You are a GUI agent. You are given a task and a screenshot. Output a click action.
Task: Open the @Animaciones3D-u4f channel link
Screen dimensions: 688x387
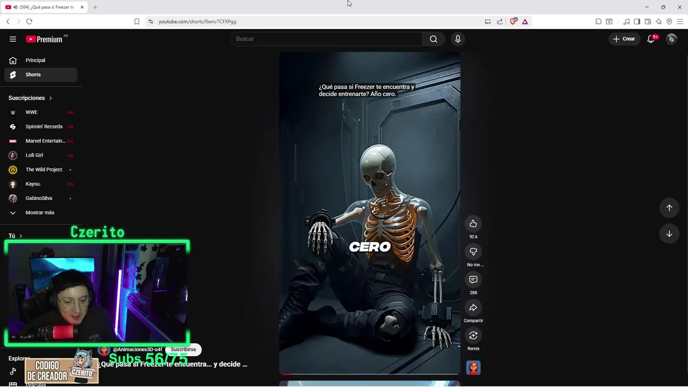click(x=138, y=349)
